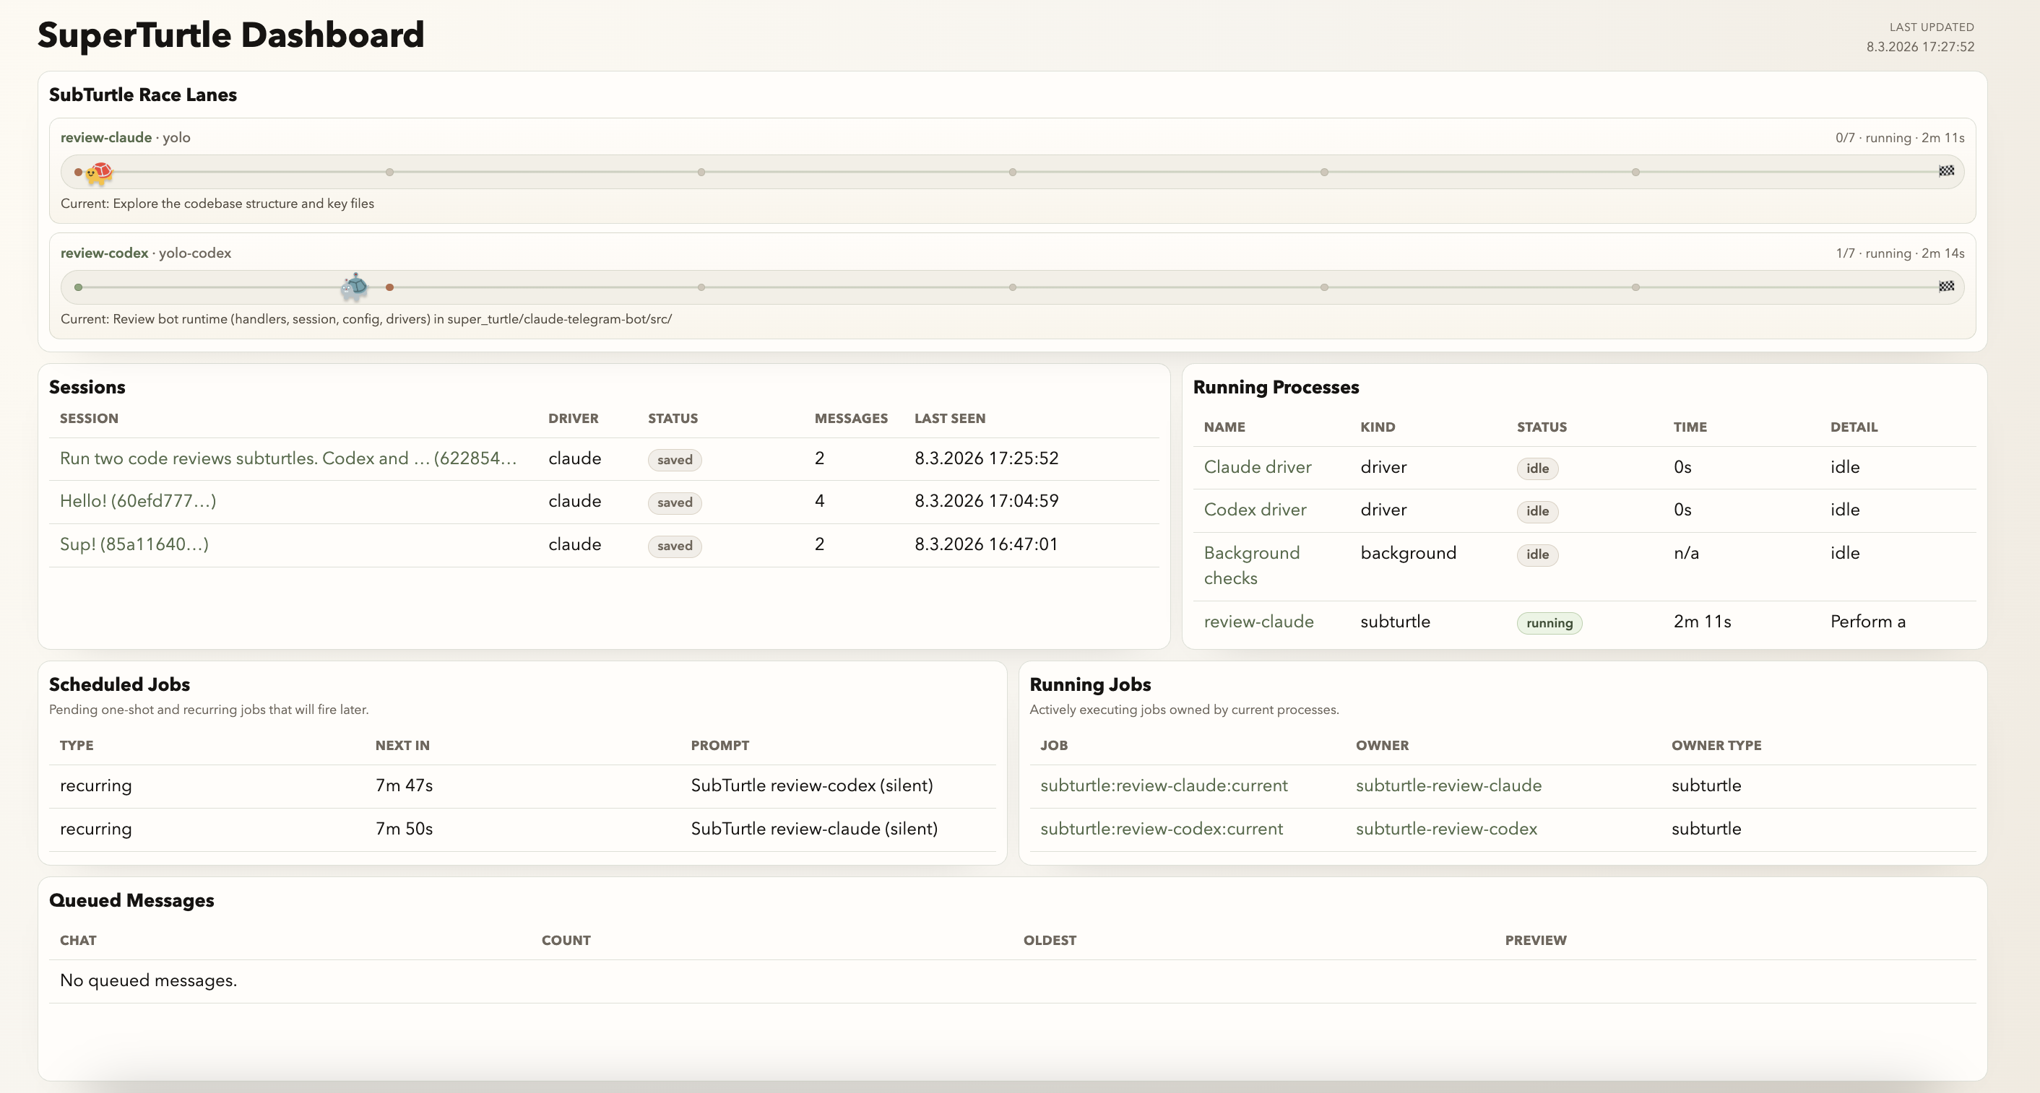2040x1093 pixels.
Task: Click the saved badge on the Hello! session
Action: point(674,502)
